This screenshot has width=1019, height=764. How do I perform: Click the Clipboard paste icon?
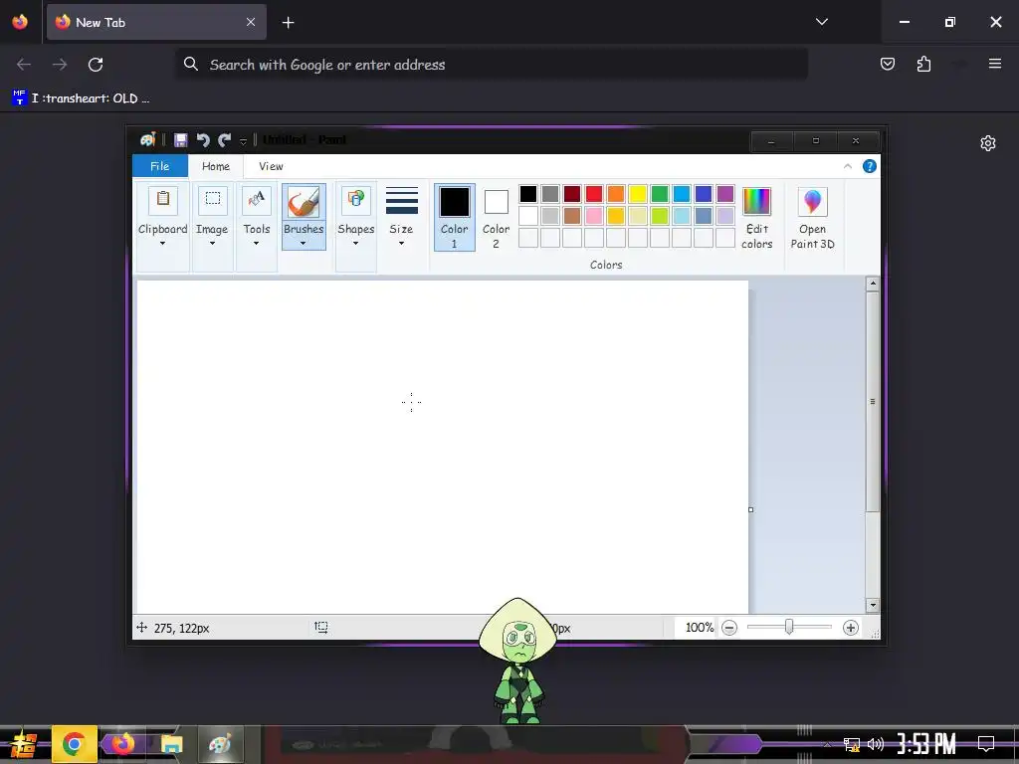tap(163, 199)
